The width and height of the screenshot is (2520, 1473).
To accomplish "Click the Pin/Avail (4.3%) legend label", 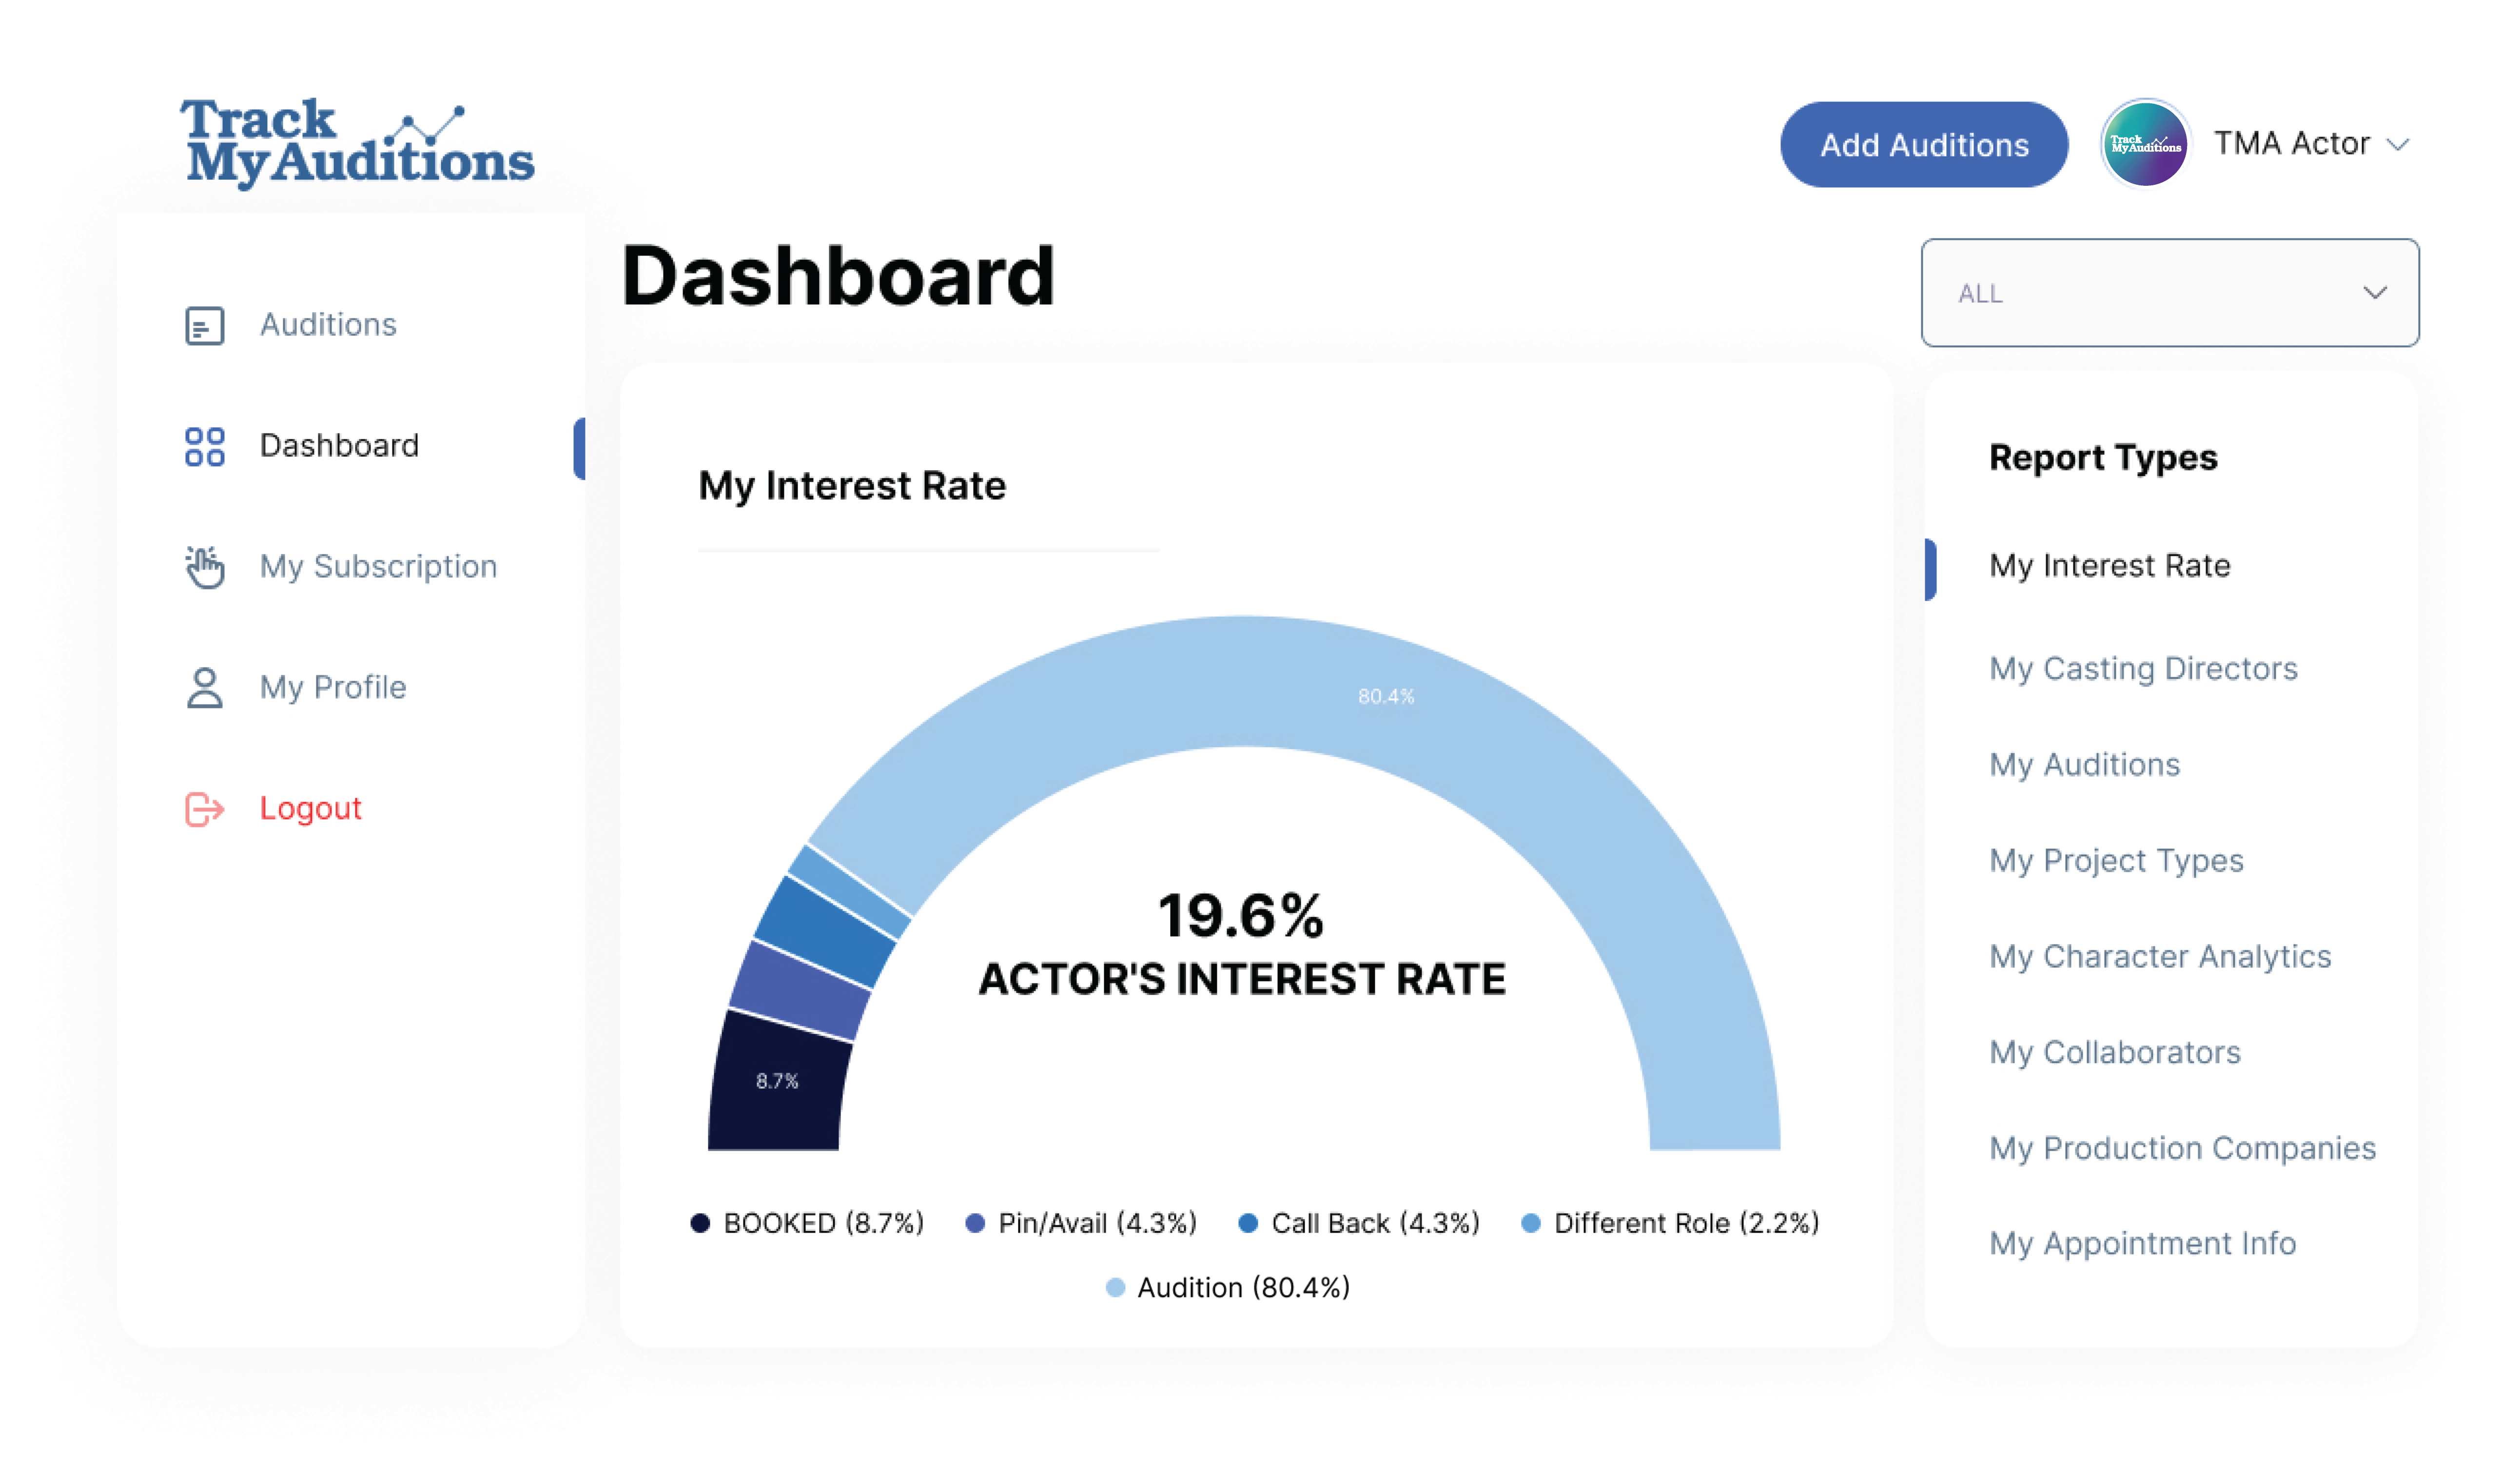I will click(1097, 1224).
